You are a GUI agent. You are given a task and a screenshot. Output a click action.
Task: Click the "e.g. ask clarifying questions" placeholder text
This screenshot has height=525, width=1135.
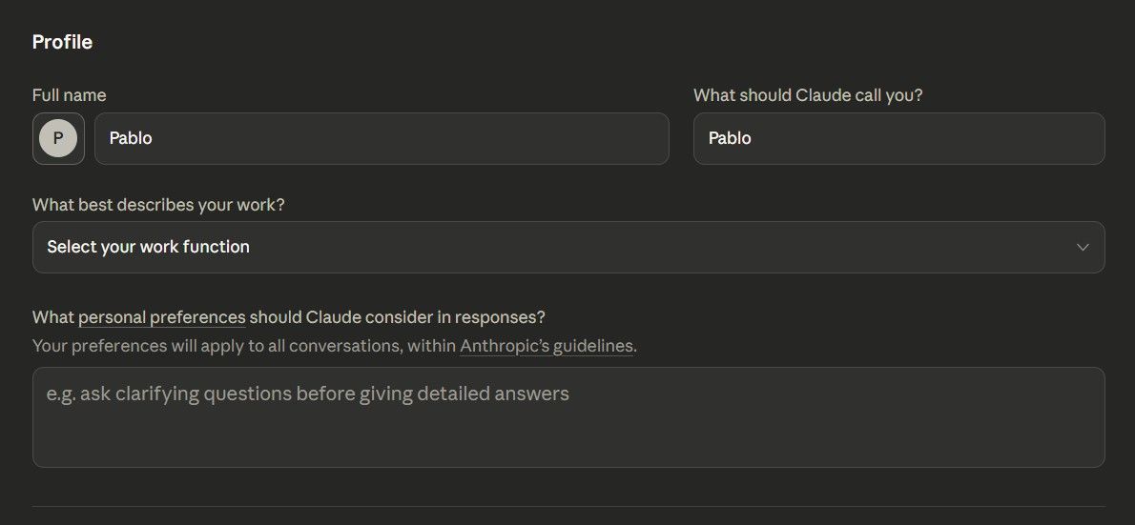click(x=307, y=394)
